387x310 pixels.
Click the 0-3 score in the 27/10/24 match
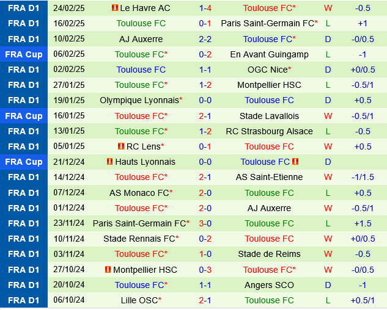[x=205, y=270]
